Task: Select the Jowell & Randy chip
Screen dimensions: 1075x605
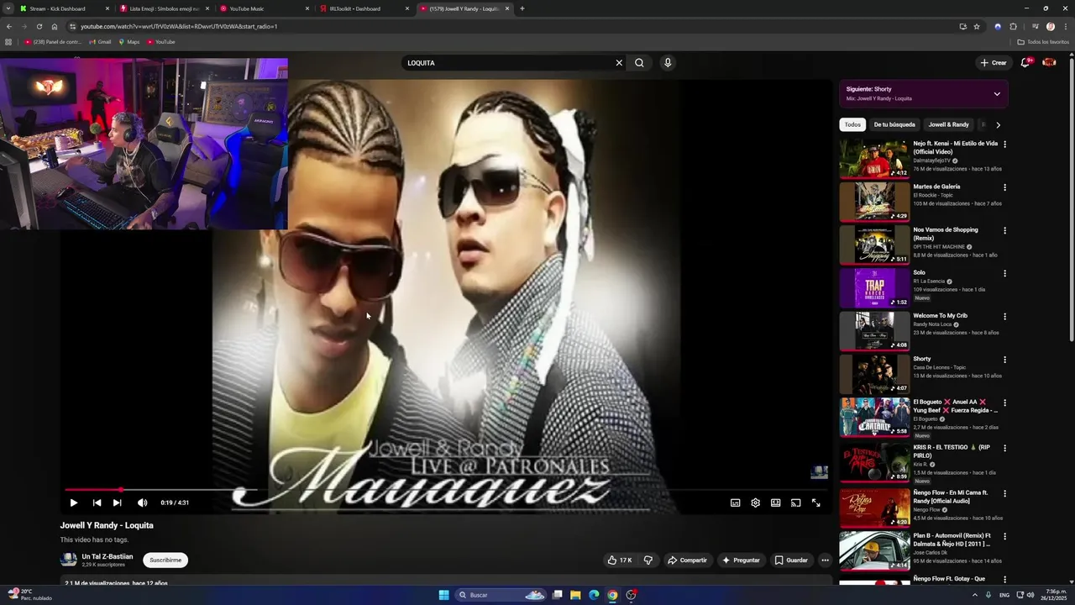Action: [948, 124]
